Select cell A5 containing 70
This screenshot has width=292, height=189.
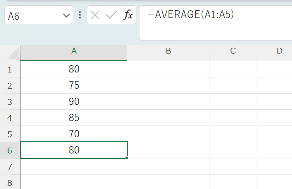[x=74, y=134]
